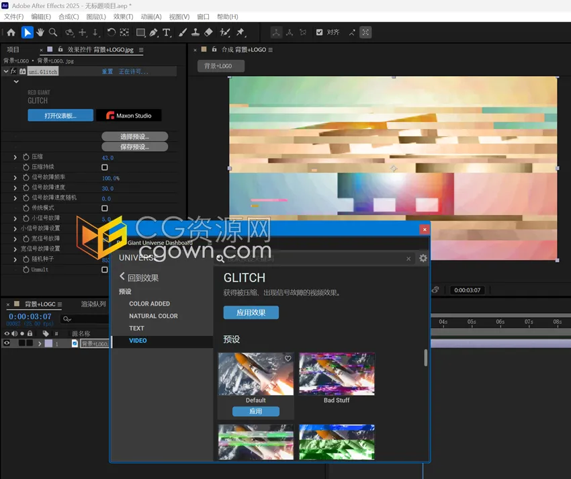Uncheck the 对齐 snapping checkbox
Screen dimensions: 571x479
[319, 32]
